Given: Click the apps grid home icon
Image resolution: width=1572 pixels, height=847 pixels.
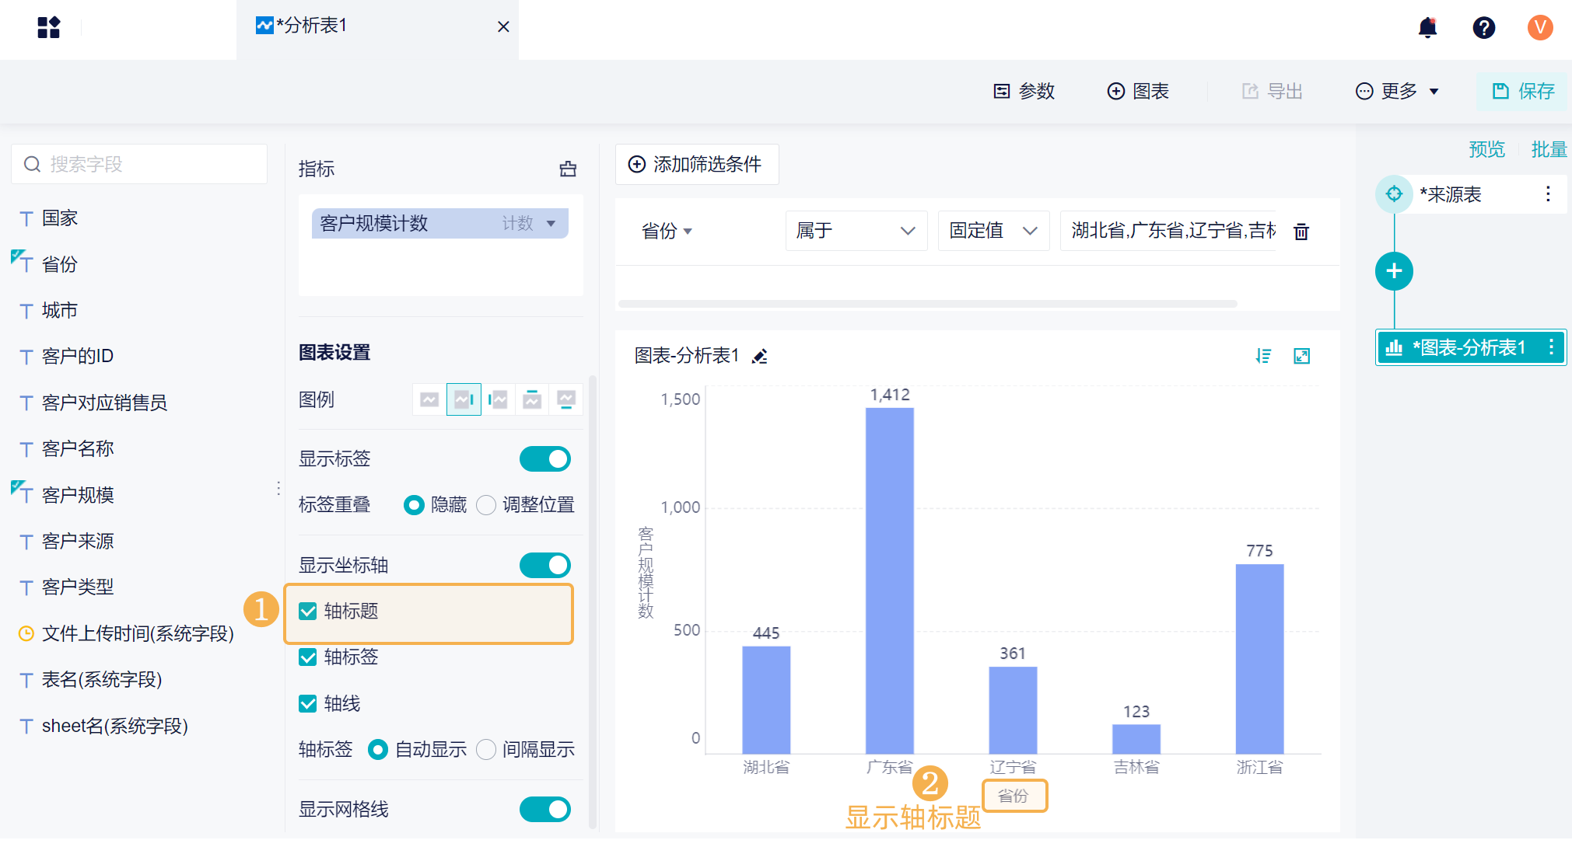Looking at the screenshot, I should tap(48, 28).
